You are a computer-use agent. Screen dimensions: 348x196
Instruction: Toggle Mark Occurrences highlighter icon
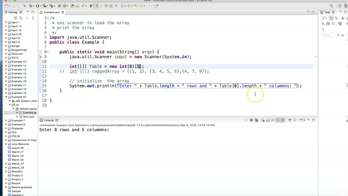click(x=96, y=6)
